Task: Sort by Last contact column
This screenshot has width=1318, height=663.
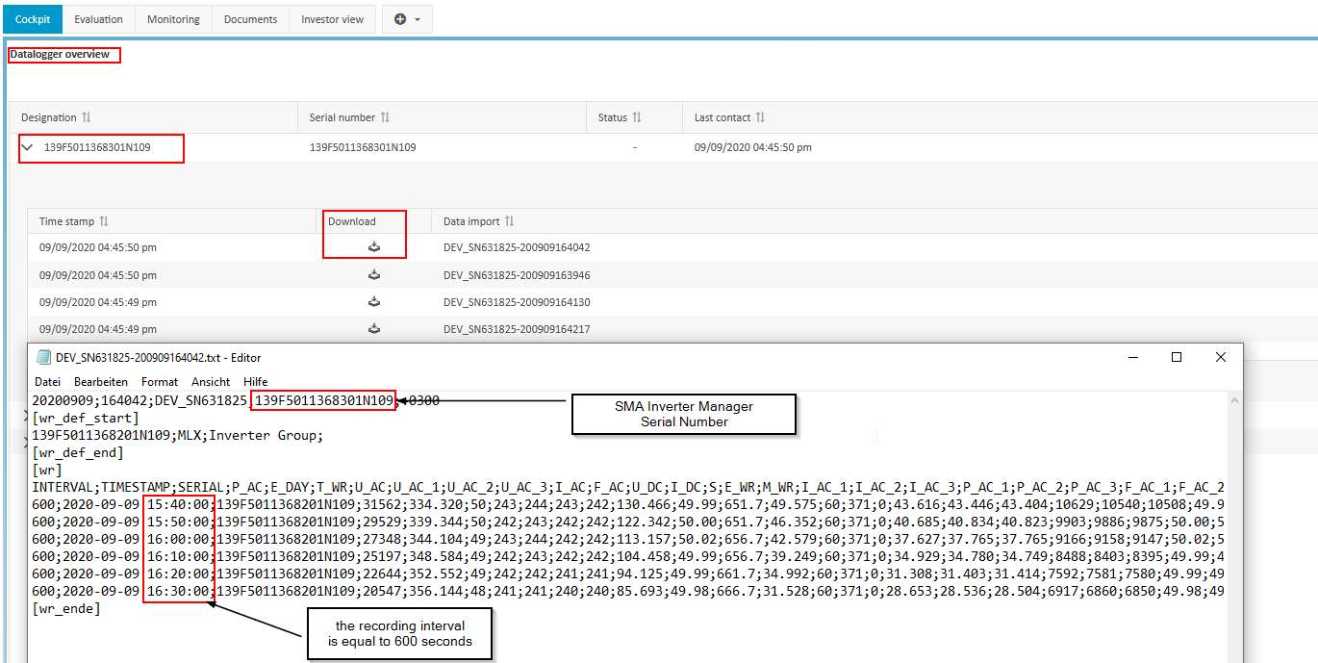Action: pos(760,117)
